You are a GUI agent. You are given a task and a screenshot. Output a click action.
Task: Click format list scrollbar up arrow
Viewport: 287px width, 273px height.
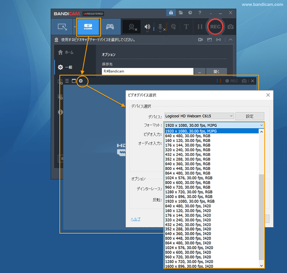261,132
